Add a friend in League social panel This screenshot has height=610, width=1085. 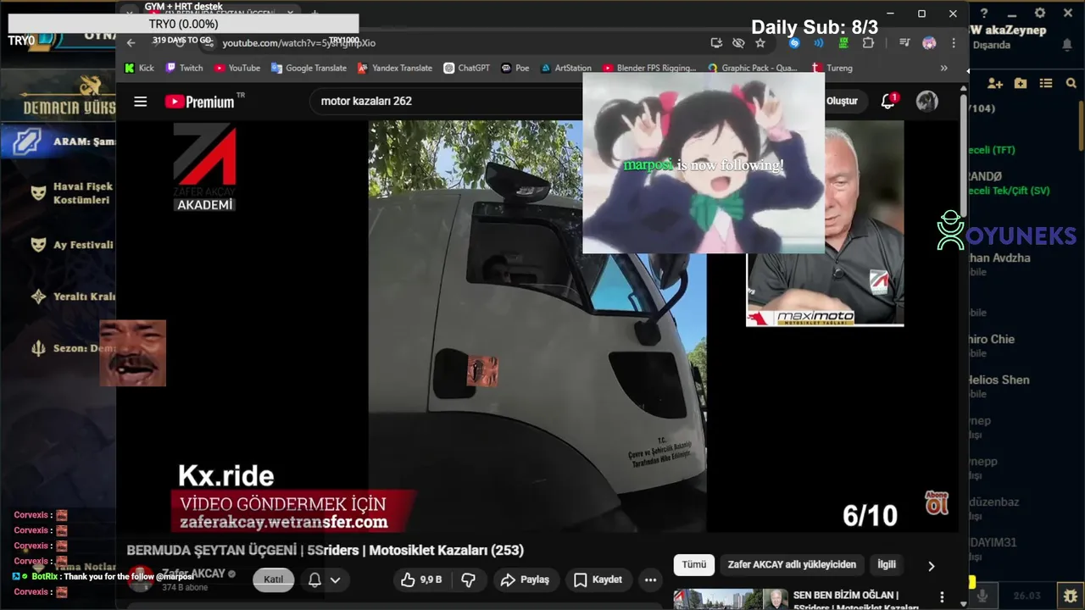[995, 83]
